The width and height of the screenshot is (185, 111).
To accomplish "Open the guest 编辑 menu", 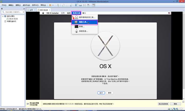I will click(x=69, y=13).
